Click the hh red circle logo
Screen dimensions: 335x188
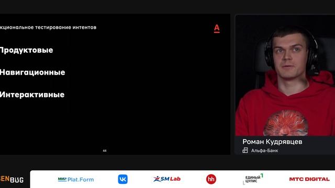click(x=211, y=179)
